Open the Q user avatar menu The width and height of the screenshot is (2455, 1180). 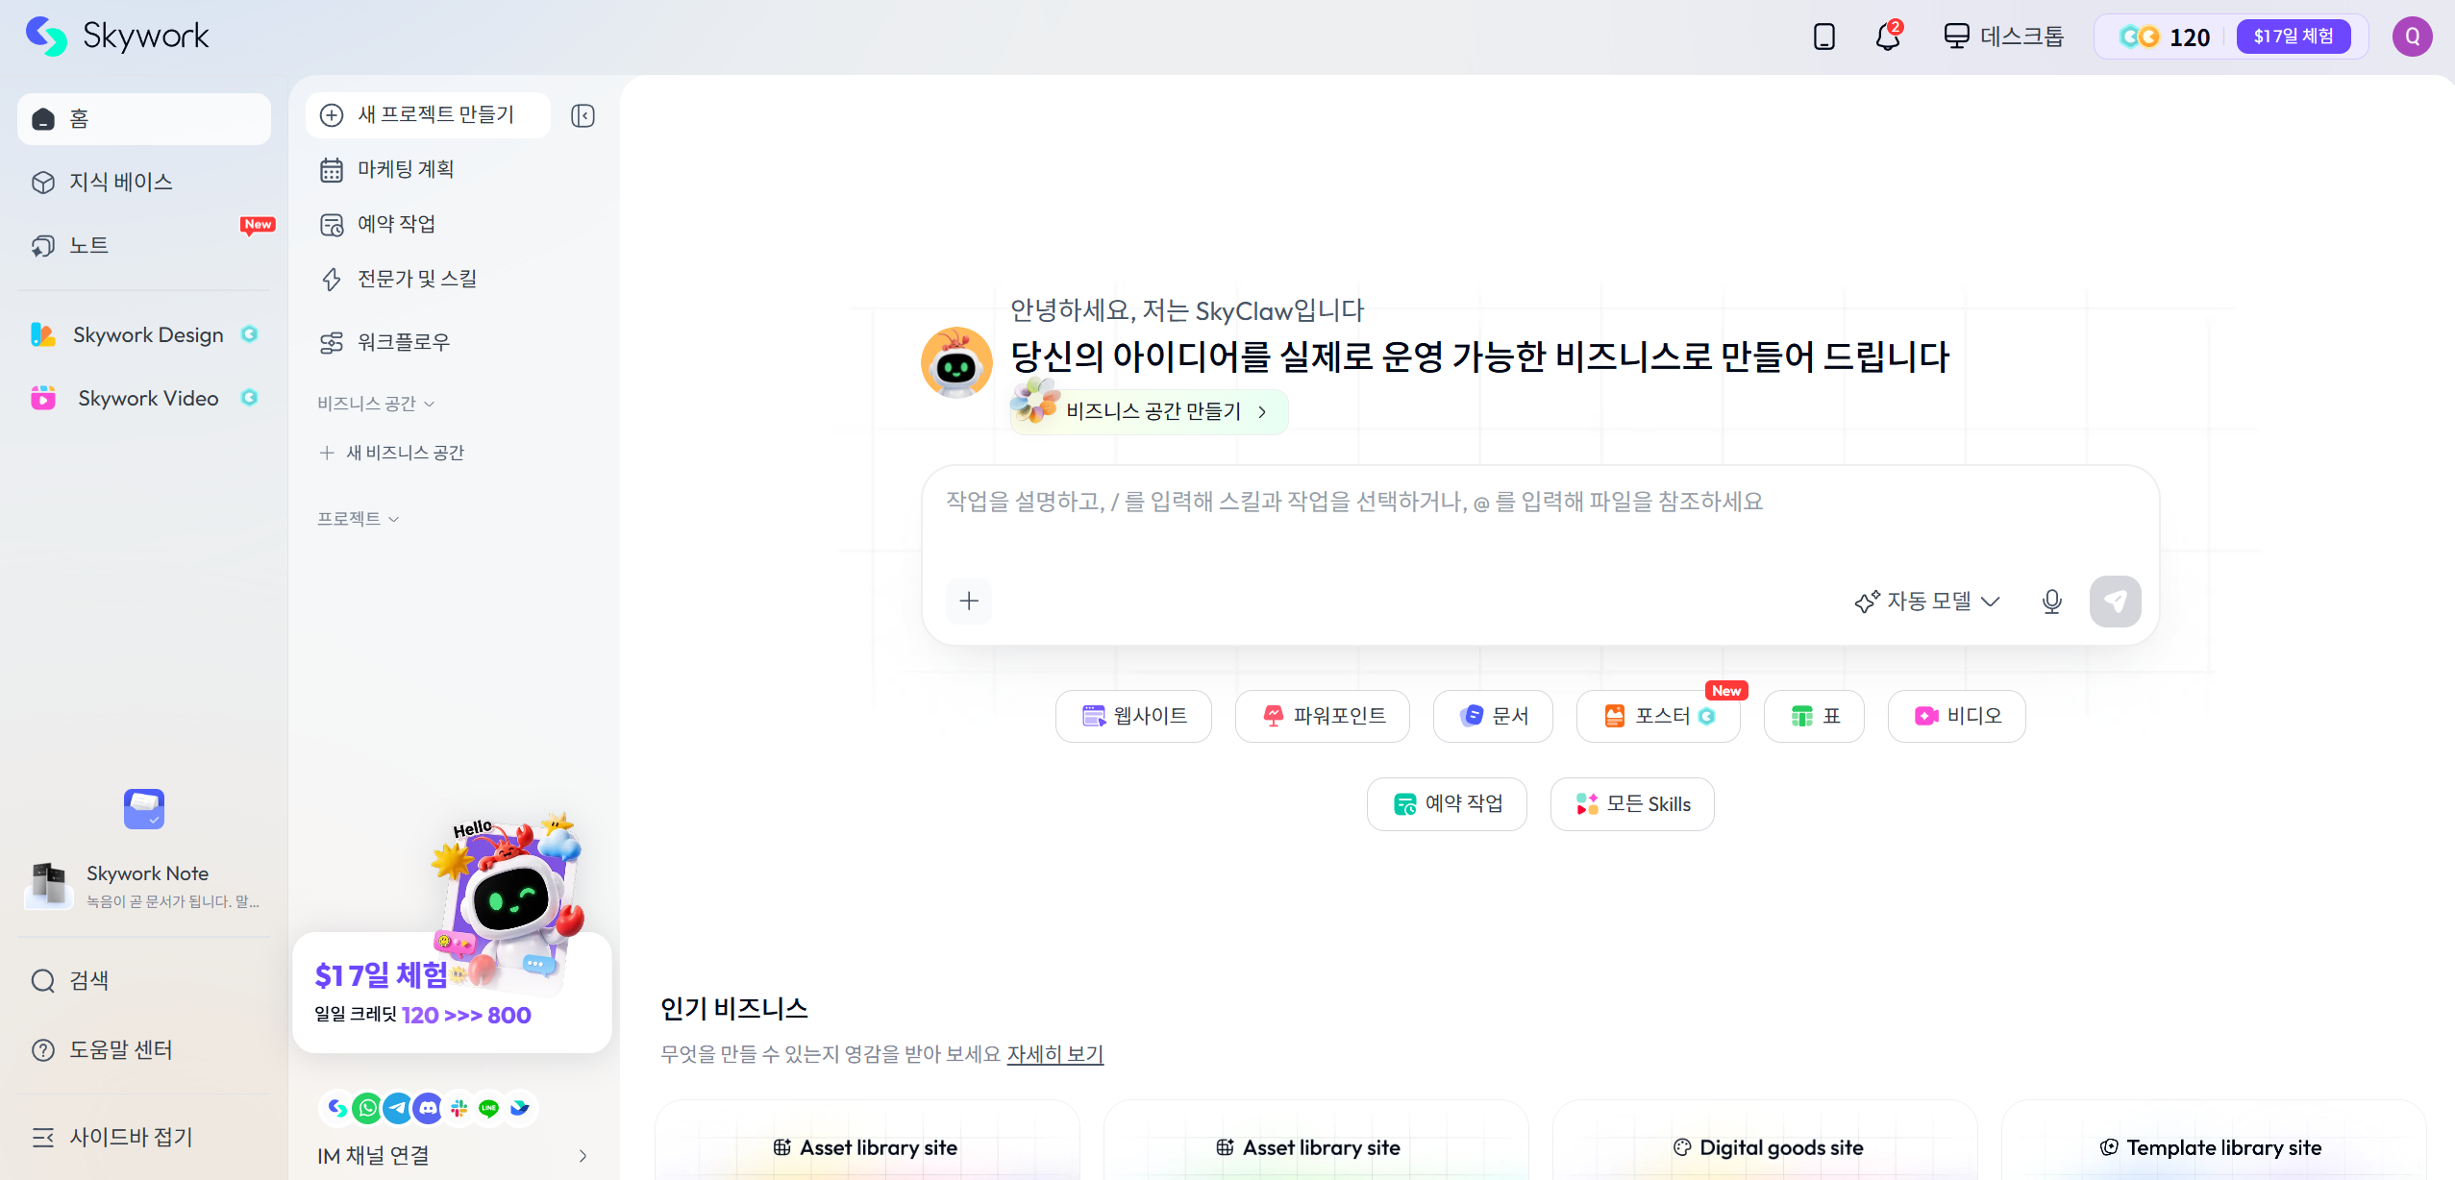tap(2412, 37)
